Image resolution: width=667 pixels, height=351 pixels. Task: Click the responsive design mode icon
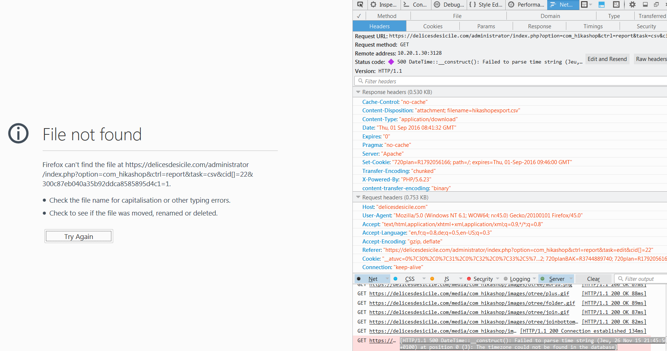616,5
